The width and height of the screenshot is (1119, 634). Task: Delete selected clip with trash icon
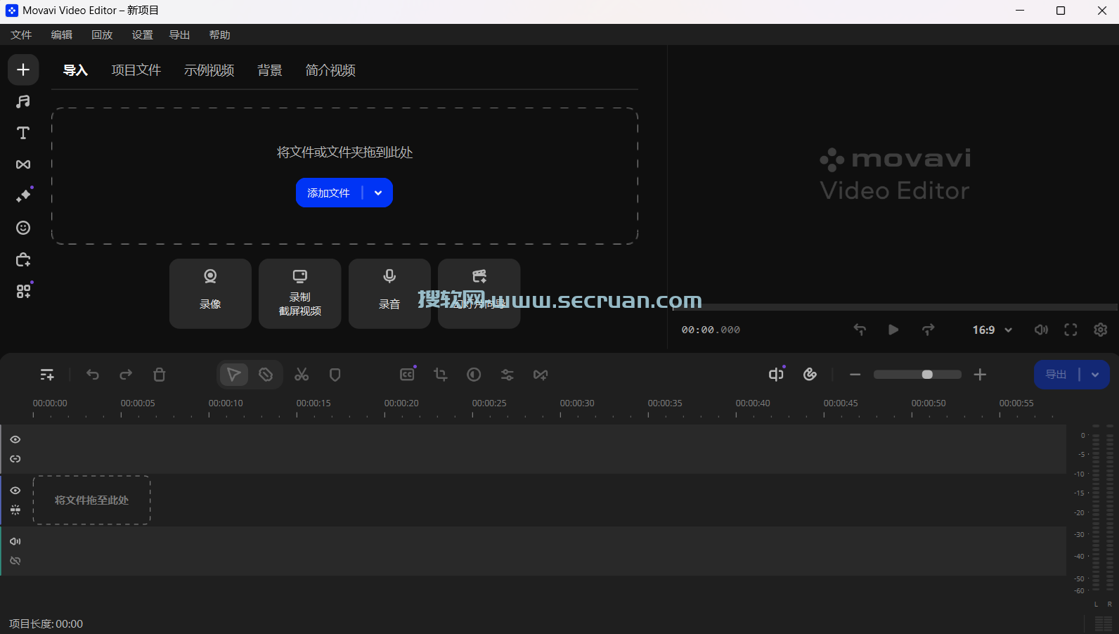coord(160,375)
